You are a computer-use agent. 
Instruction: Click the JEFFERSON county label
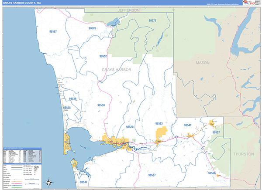pos(129,10)
